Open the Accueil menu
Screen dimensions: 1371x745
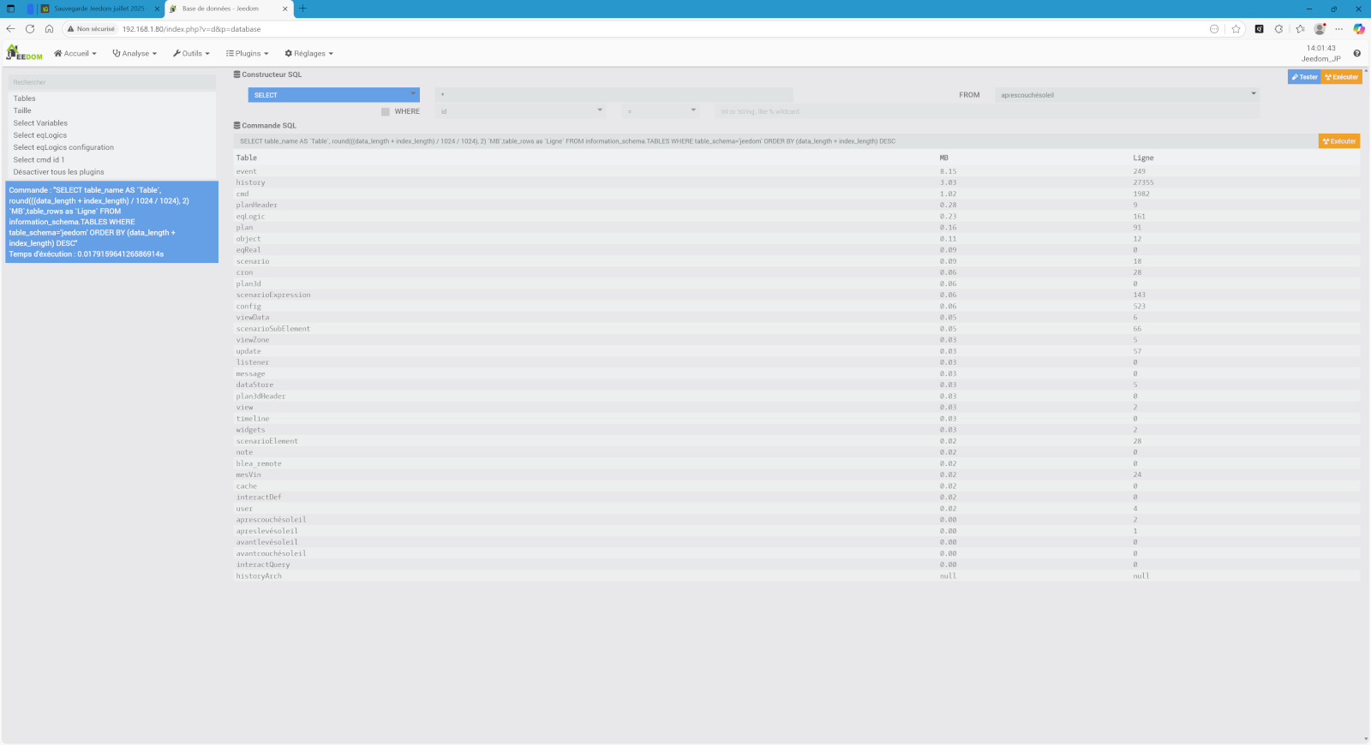tap(75, 53)
